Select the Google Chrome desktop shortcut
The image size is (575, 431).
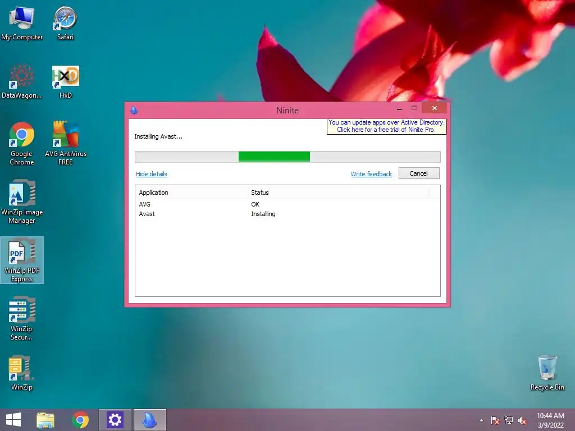(22, 143)
